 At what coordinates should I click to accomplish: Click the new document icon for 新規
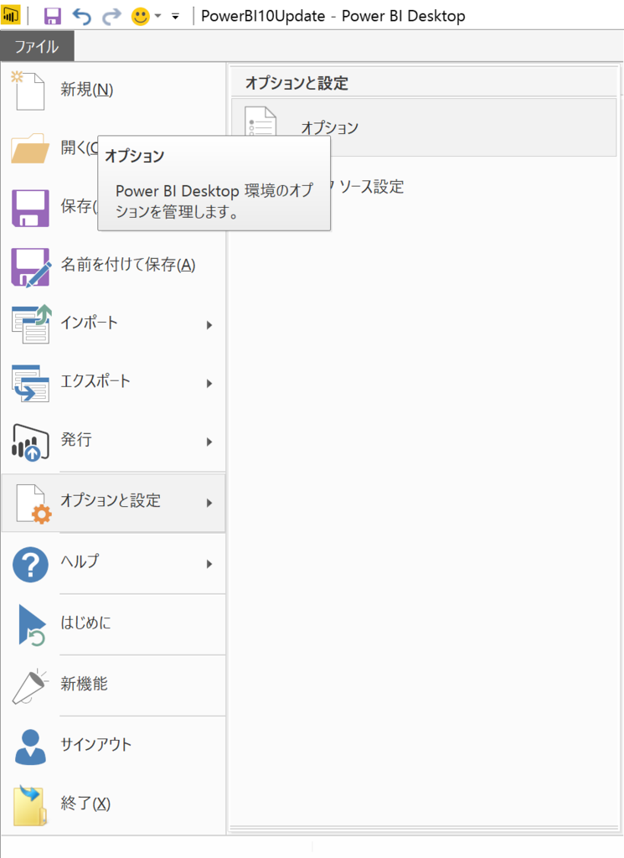pos(28,90)
